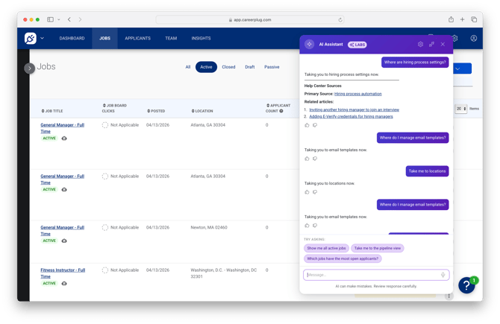The height and width of the screenshot is (324, 500).
Task: Select the Active jobs filter
Action: pos(206,67)
